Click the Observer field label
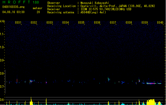The width and height of the screenshot is (166, 105). [54, 3]
